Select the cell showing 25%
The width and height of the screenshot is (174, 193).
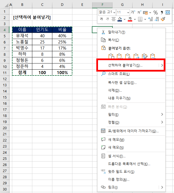tap(62, 42)
